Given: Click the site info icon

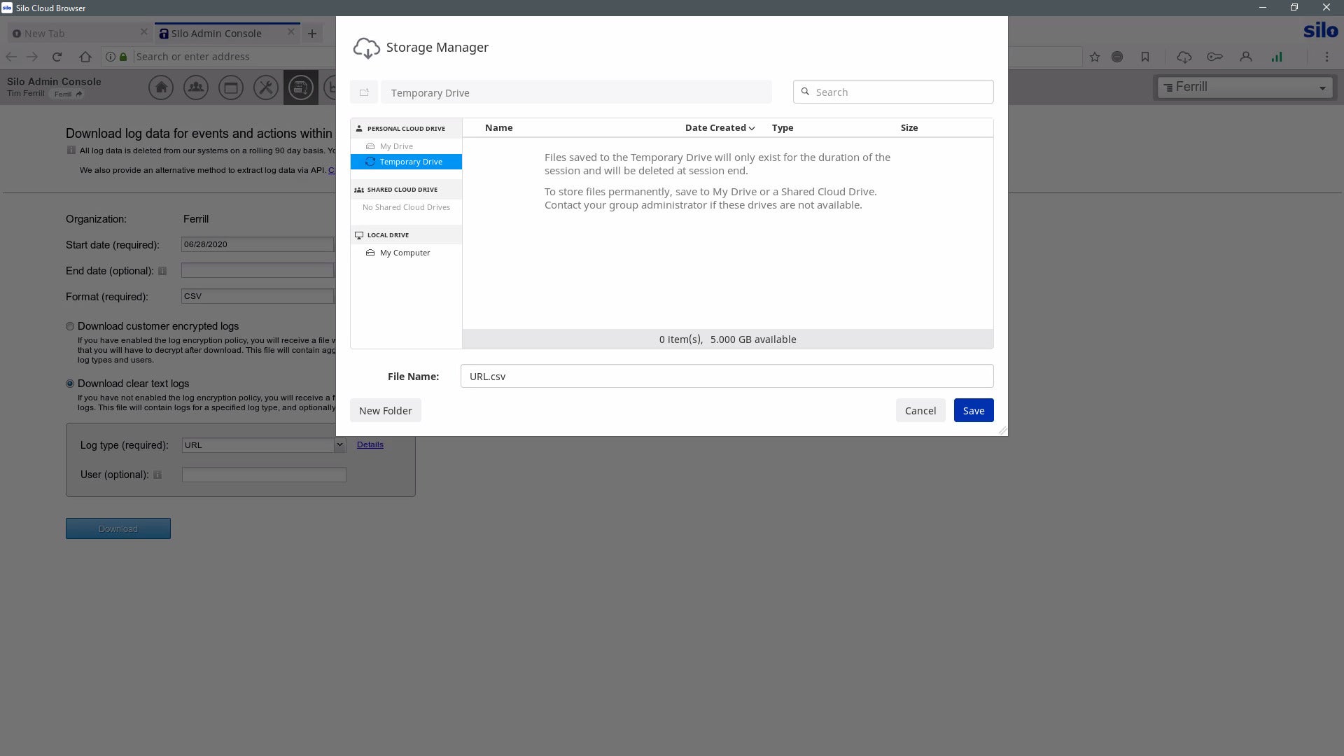Looking at the screenshot, I should (111, 57).
